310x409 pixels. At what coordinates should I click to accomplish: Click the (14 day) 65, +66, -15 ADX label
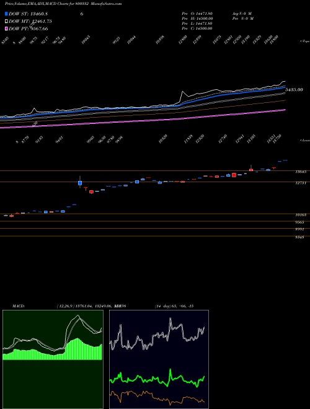point(174,306)
